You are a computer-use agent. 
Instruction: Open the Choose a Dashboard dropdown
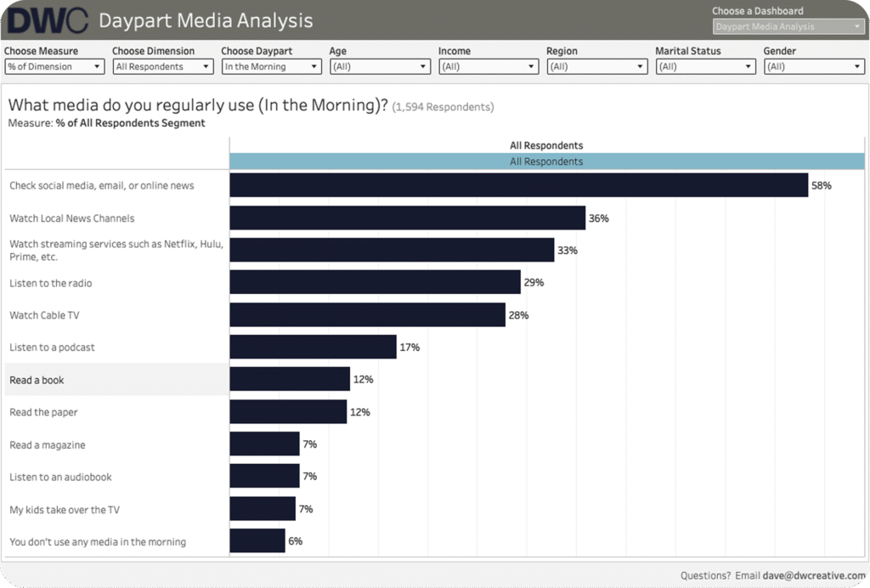click(x=788, y=26)
